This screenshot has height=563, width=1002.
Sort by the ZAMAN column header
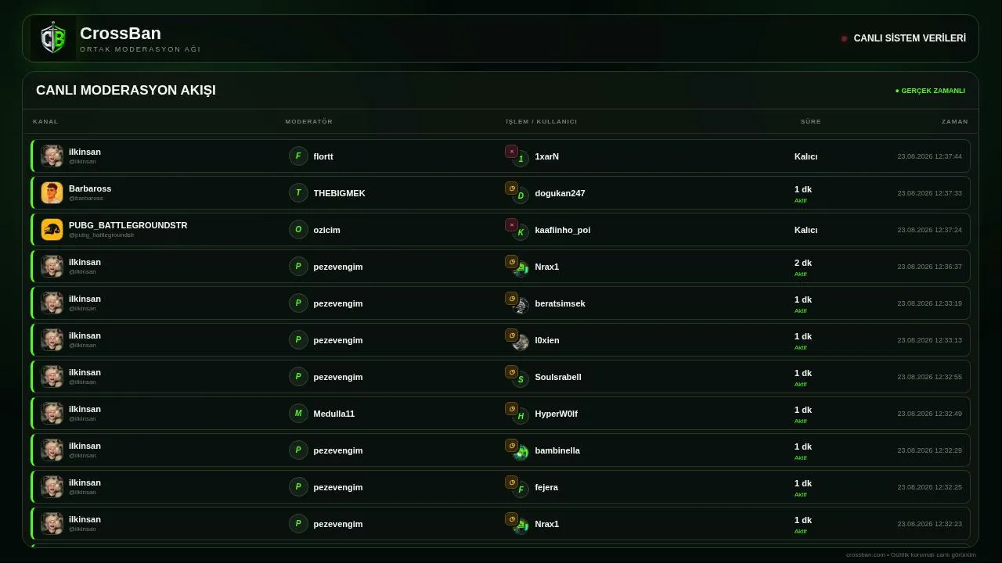(954, 122)
